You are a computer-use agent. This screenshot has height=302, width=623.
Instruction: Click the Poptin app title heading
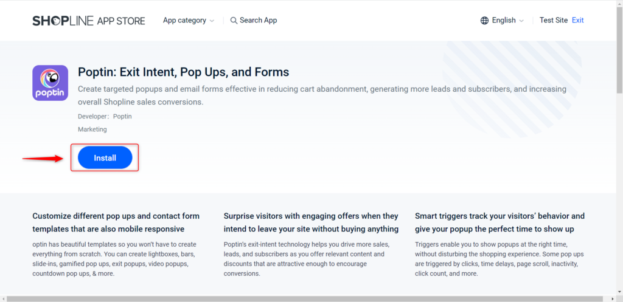183,72
